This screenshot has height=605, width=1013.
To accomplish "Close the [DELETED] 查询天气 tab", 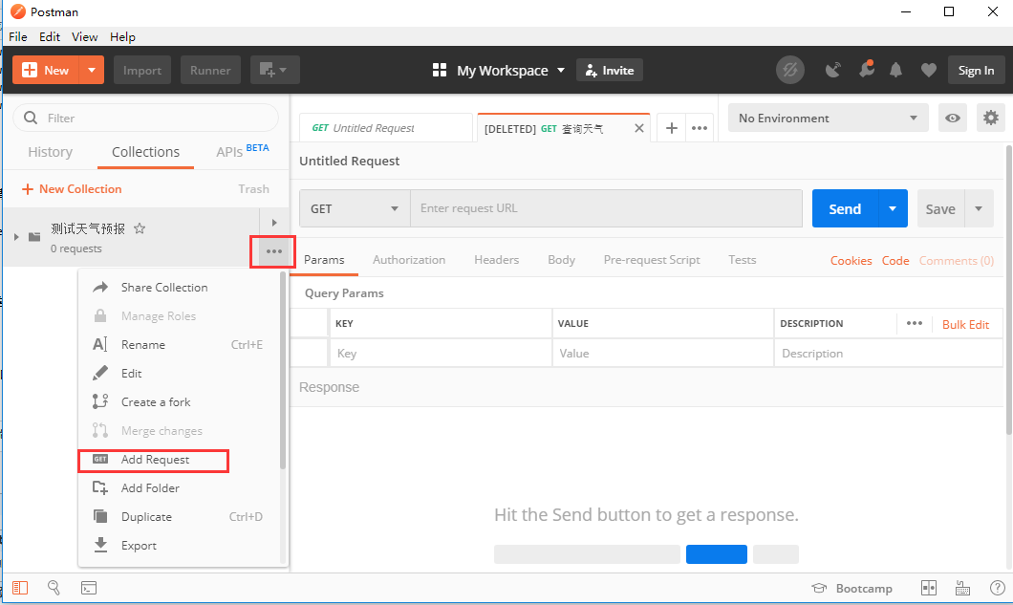I will (639, 128).
